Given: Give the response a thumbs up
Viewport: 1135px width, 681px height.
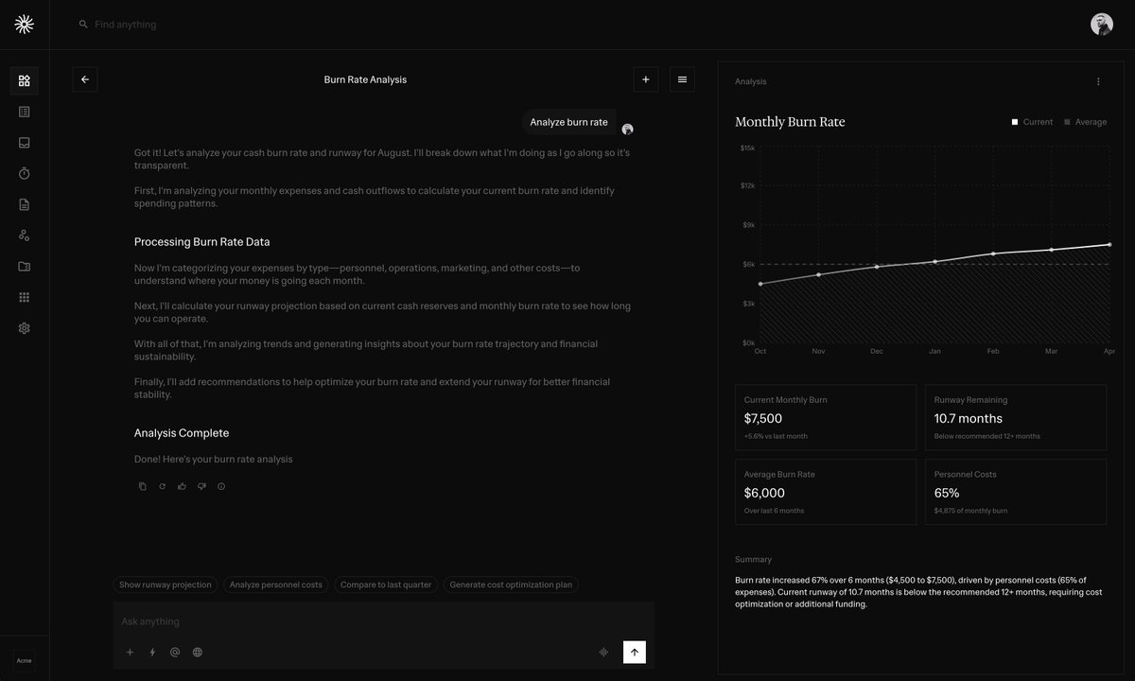Looking at the screenshot, I should [183, 486].
